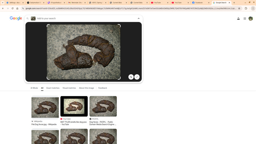Open the browser home page icon
The height and width of the screenshot is (144, 256).
17,8
